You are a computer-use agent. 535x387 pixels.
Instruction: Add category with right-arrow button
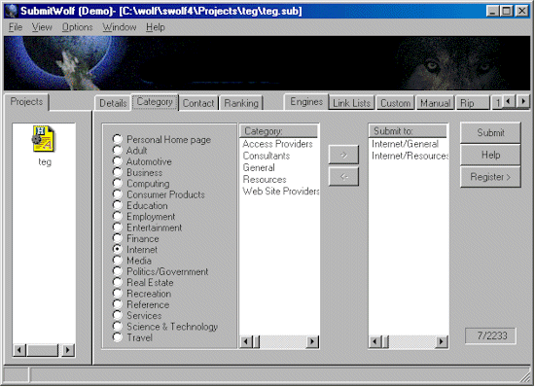click(x=343, y=155)
